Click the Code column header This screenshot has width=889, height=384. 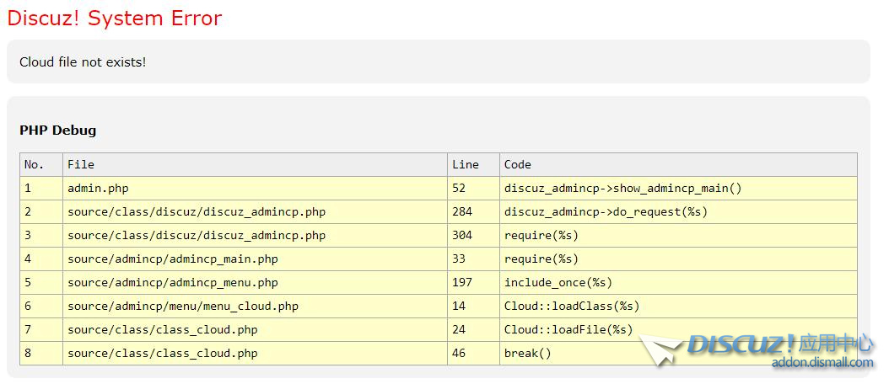[518, 164]
